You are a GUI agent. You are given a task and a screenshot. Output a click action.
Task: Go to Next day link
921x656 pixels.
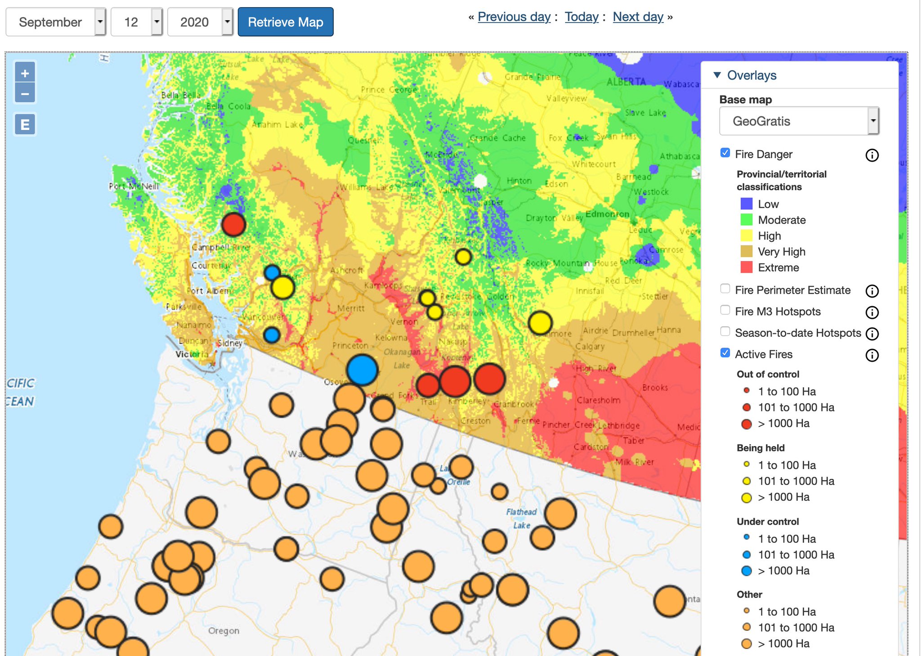[638, 17]
